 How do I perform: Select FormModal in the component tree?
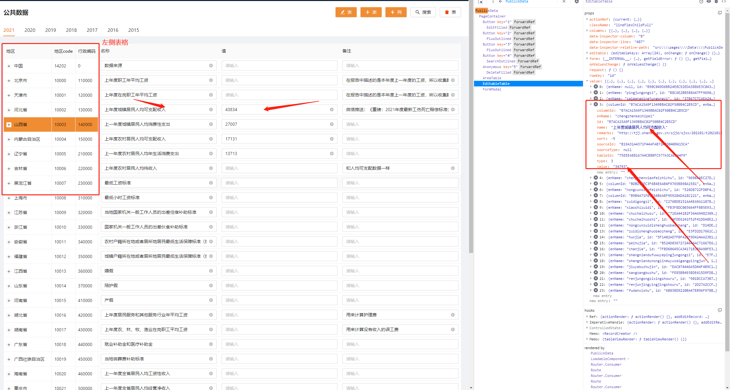492,89
